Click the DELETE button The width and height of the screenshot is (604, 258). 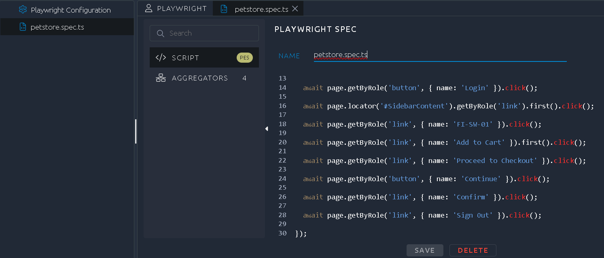tap(473, 250)
